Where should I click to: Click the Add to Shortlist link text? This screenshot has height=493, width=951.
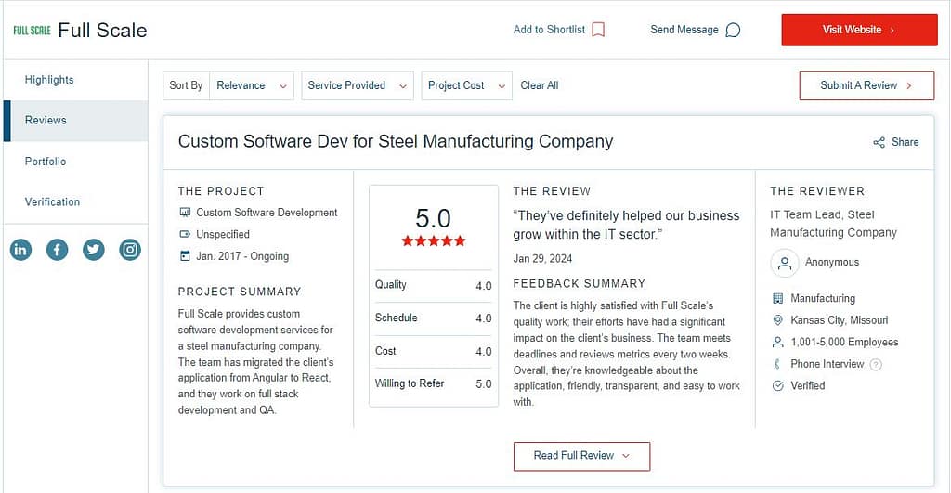[x=549, y=30]
